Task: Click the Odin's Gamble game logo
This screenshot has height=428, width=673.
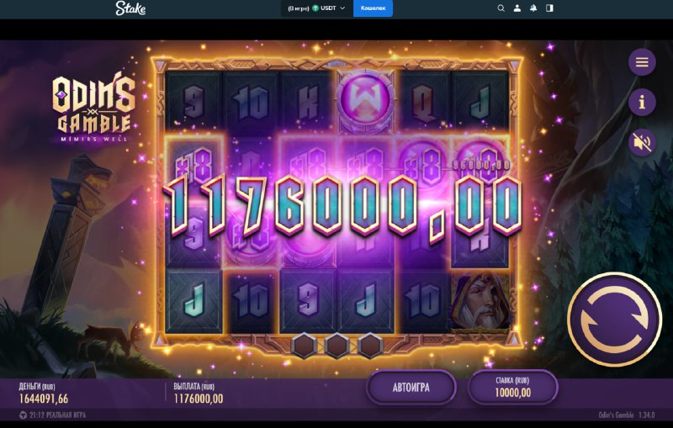Action: 93,109
